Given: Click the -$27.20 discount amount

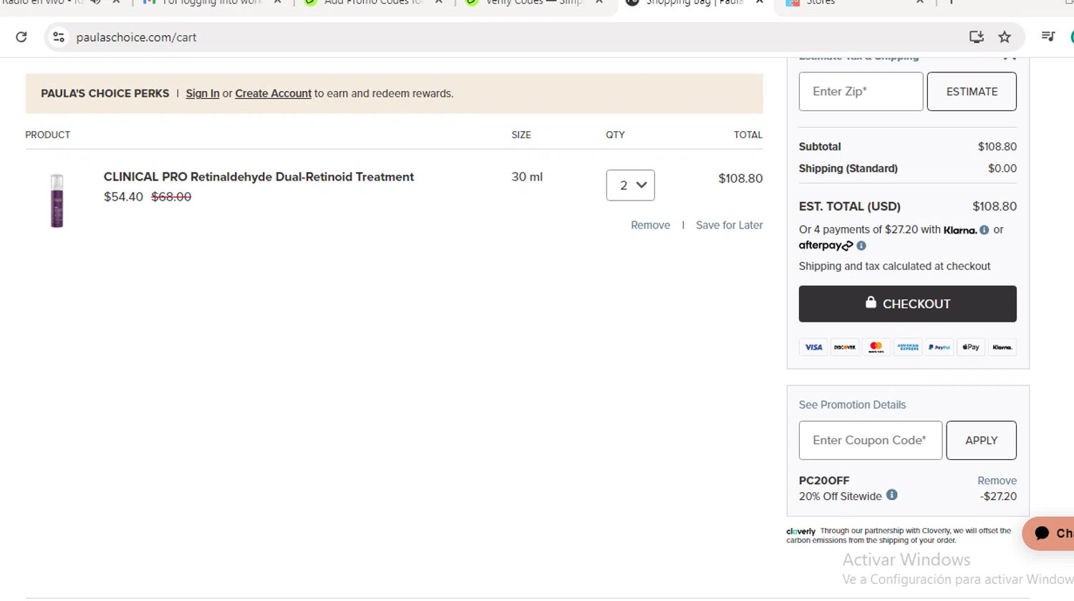Looking at the screenshot, I should tap(998, 496).
